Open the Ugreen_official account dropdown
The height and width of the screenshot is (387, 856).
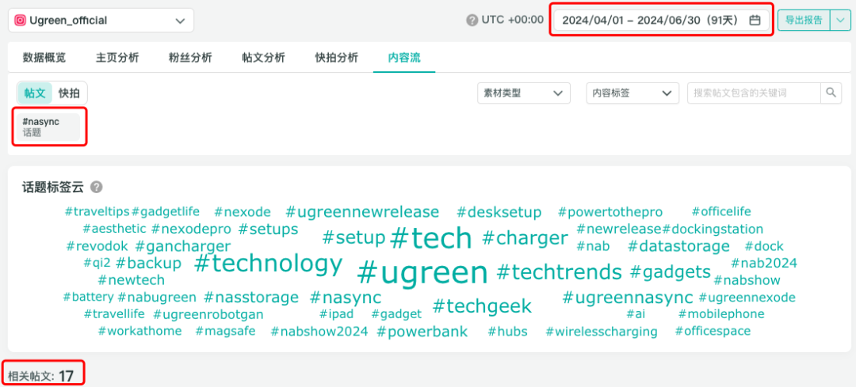pyautogui.click(x=101, y=21)
